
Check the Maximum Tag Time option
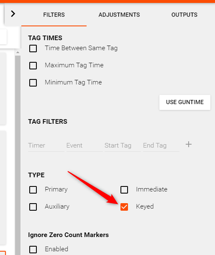click(33, 66)
